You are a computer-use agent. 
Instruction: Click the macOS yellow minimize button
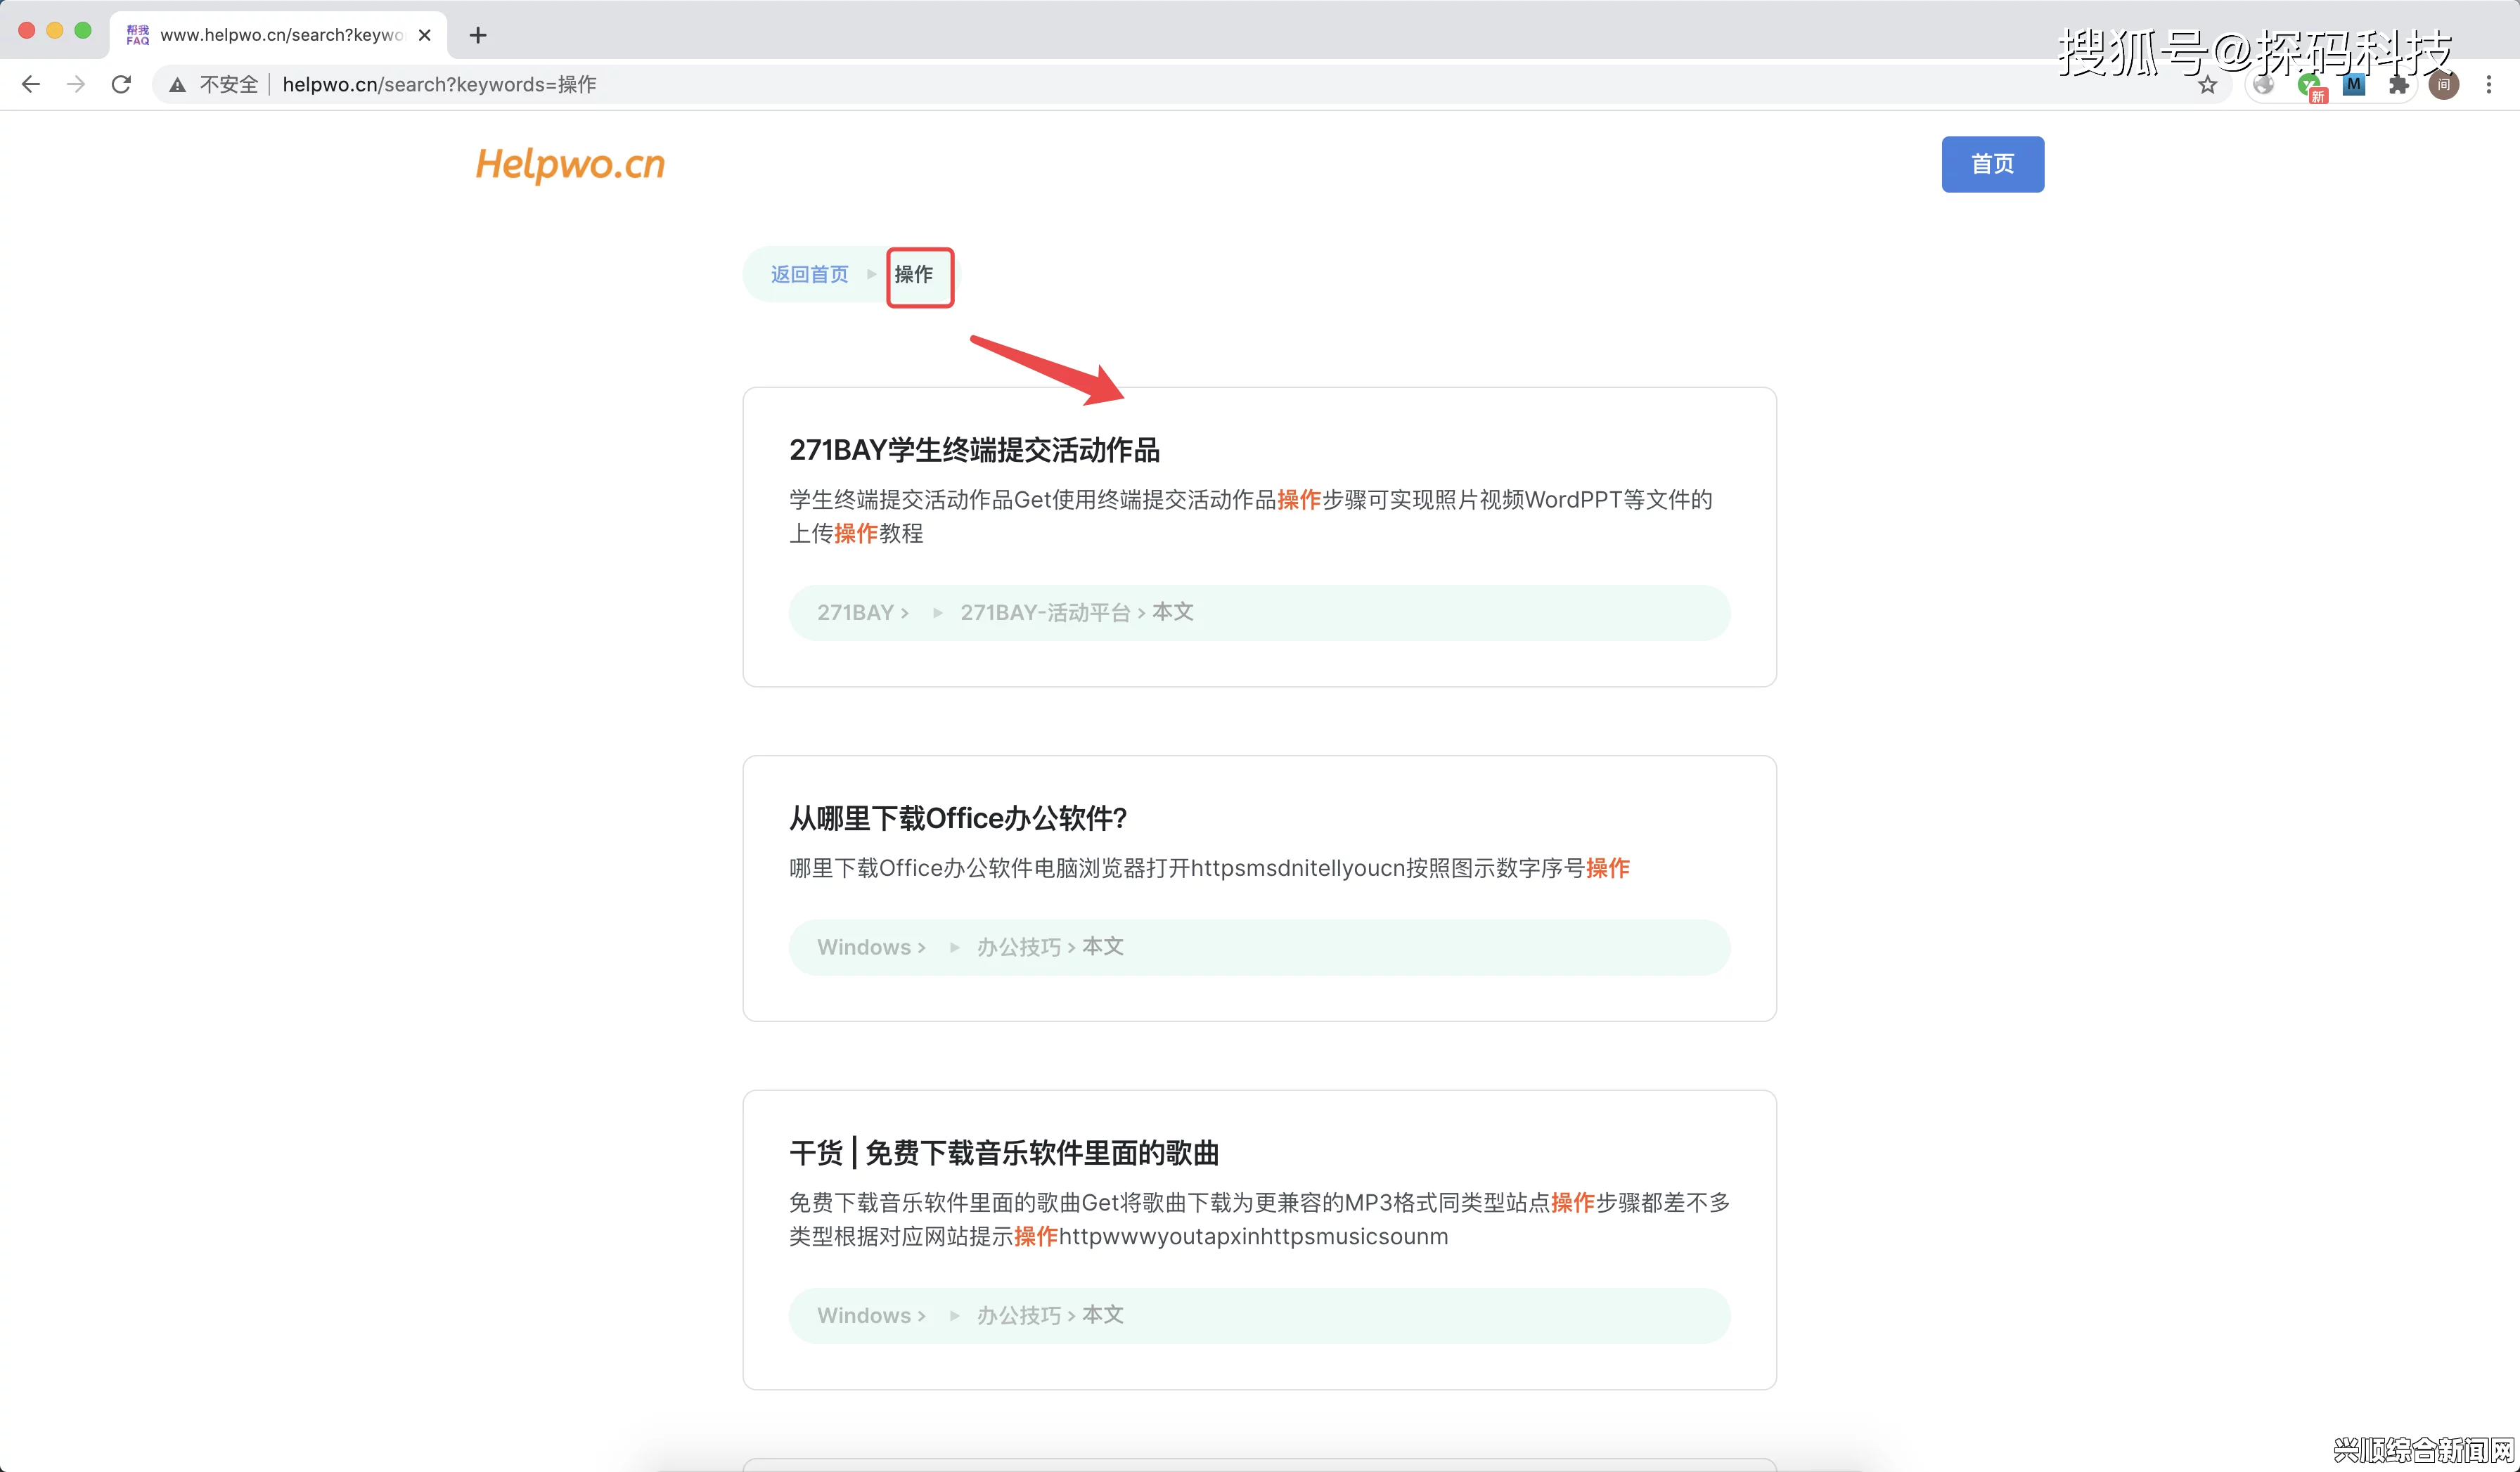point(55,31)
